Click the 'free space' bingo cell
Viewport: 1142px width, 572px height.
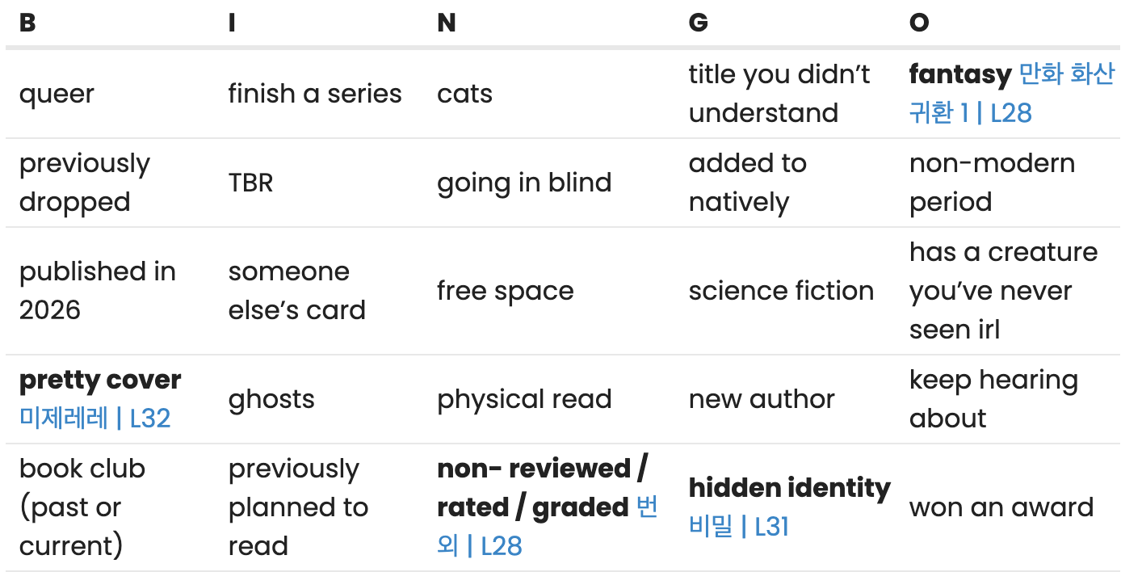505,291
